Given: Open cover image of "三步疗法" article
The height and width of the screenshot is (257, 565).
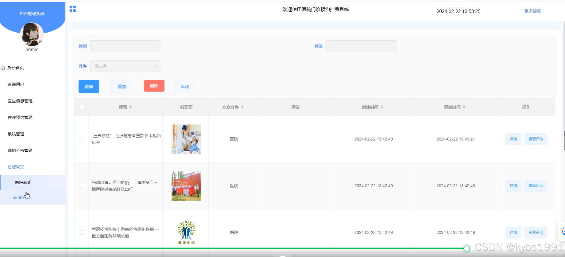Looking at the screenshot, I should coord(186,139).
